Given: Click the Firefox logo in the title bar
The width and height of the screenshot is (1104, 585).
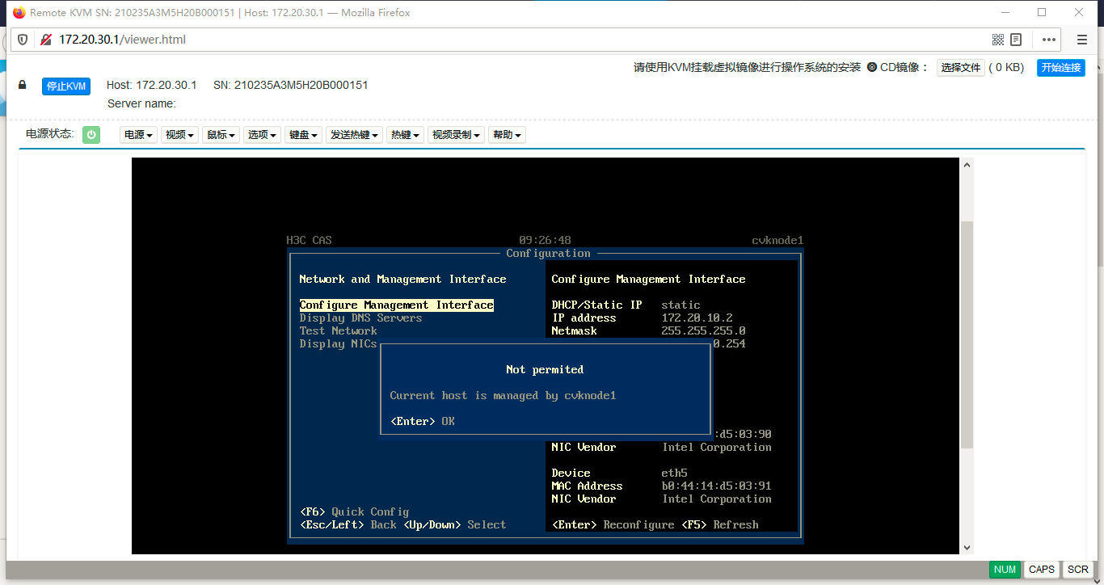Looking at the screenshot, I should coord(19,13).
